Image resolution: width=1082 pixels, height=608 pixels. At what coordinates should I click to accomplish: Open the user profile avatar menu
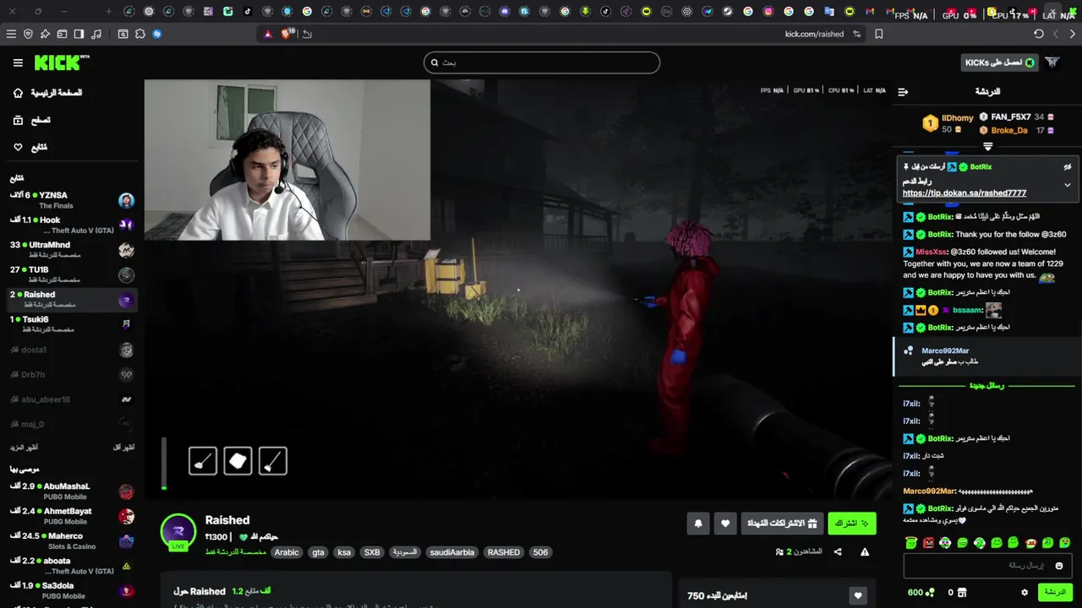click(x=1052, y=62)
